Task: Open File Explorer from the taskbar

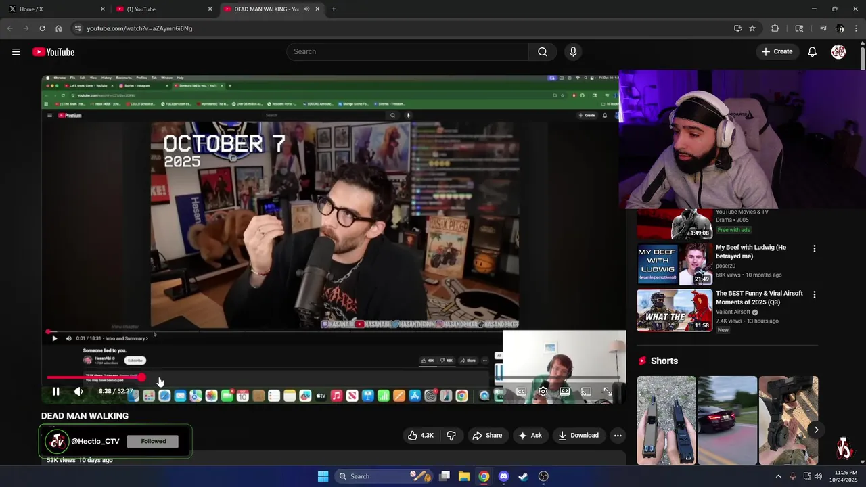Action: point(464,476)
